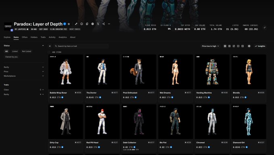
Task: Tick the select-all checkbox beside 400 items
Action: coord(49,52)
